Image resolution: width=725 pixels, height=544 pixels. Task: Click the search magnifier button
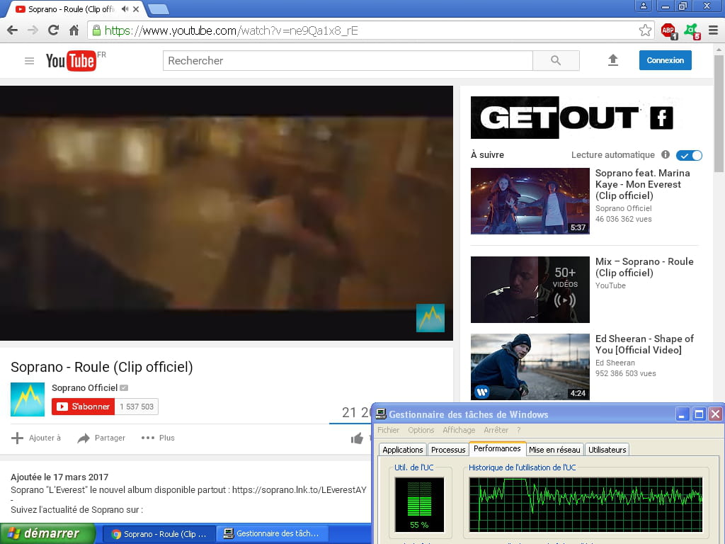[556, 61]
